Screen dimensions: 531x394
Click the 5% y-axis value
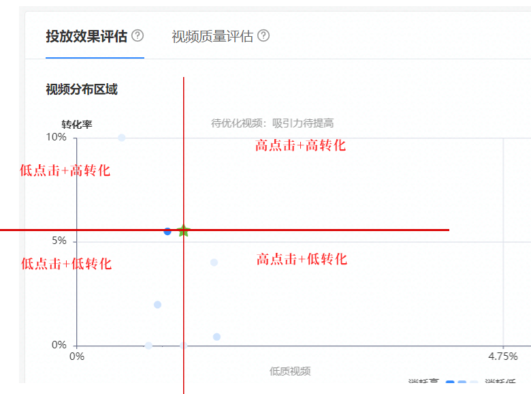click(x=59, y=241)
